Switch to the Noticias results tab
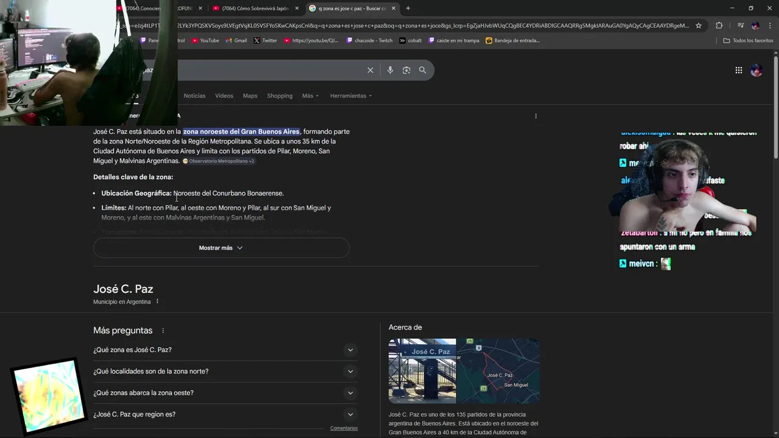This screenshot has height=438, width=779. (x=195, y=96)
